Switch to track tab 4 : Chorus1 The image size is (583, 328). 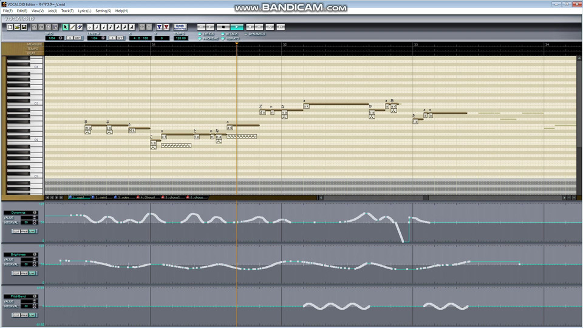point(148,197)
